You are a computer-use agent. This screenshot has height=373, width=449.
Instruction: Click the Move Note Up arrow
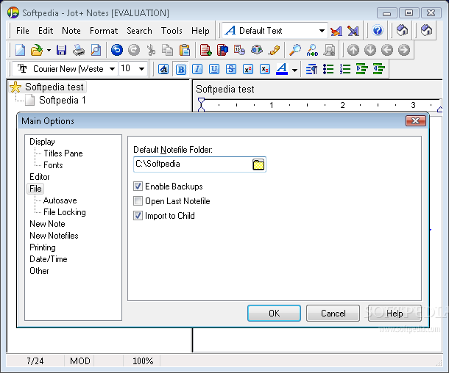pyautogui.click(x=353, y=50)
